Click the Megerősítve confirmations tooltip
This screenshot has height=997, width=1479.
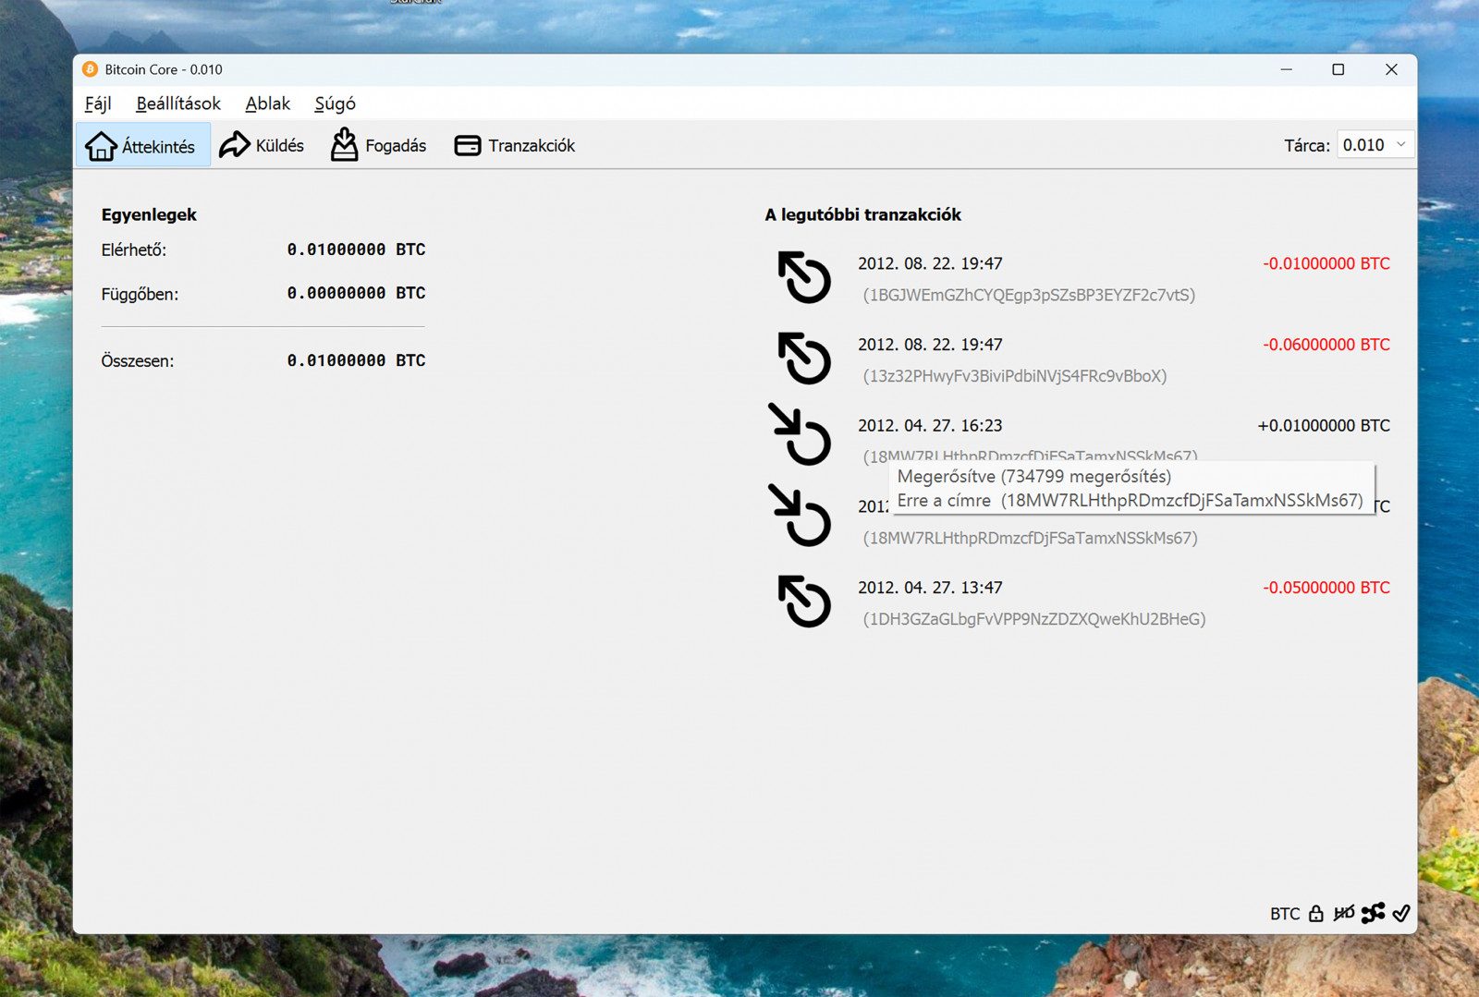pos(1131,488)
